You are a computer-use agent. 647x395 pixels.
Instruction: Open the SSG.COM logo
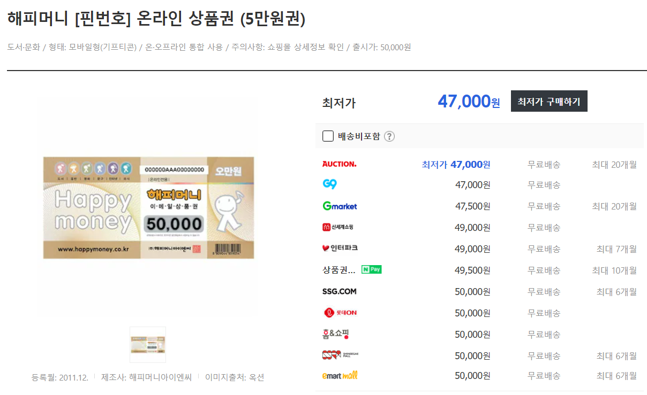pos(339,291)
